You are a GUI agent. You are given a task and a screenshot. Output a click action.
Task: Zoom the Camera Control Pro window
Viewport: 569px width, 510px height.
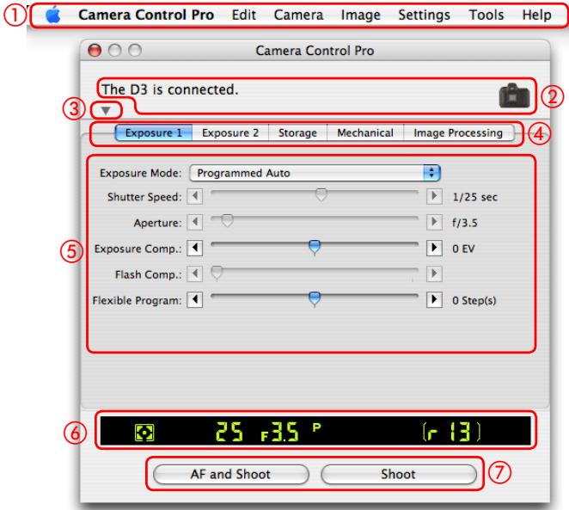click(135, 50)
